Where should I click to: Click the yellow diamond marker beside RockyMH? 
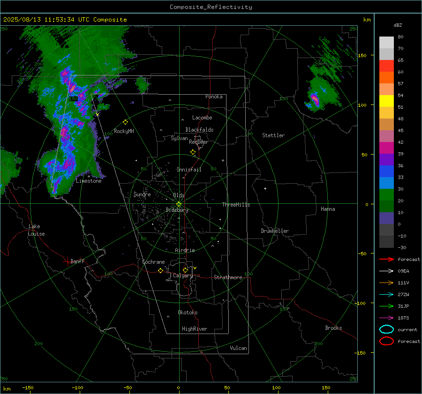pyautogui.click(x=125, y=122)
